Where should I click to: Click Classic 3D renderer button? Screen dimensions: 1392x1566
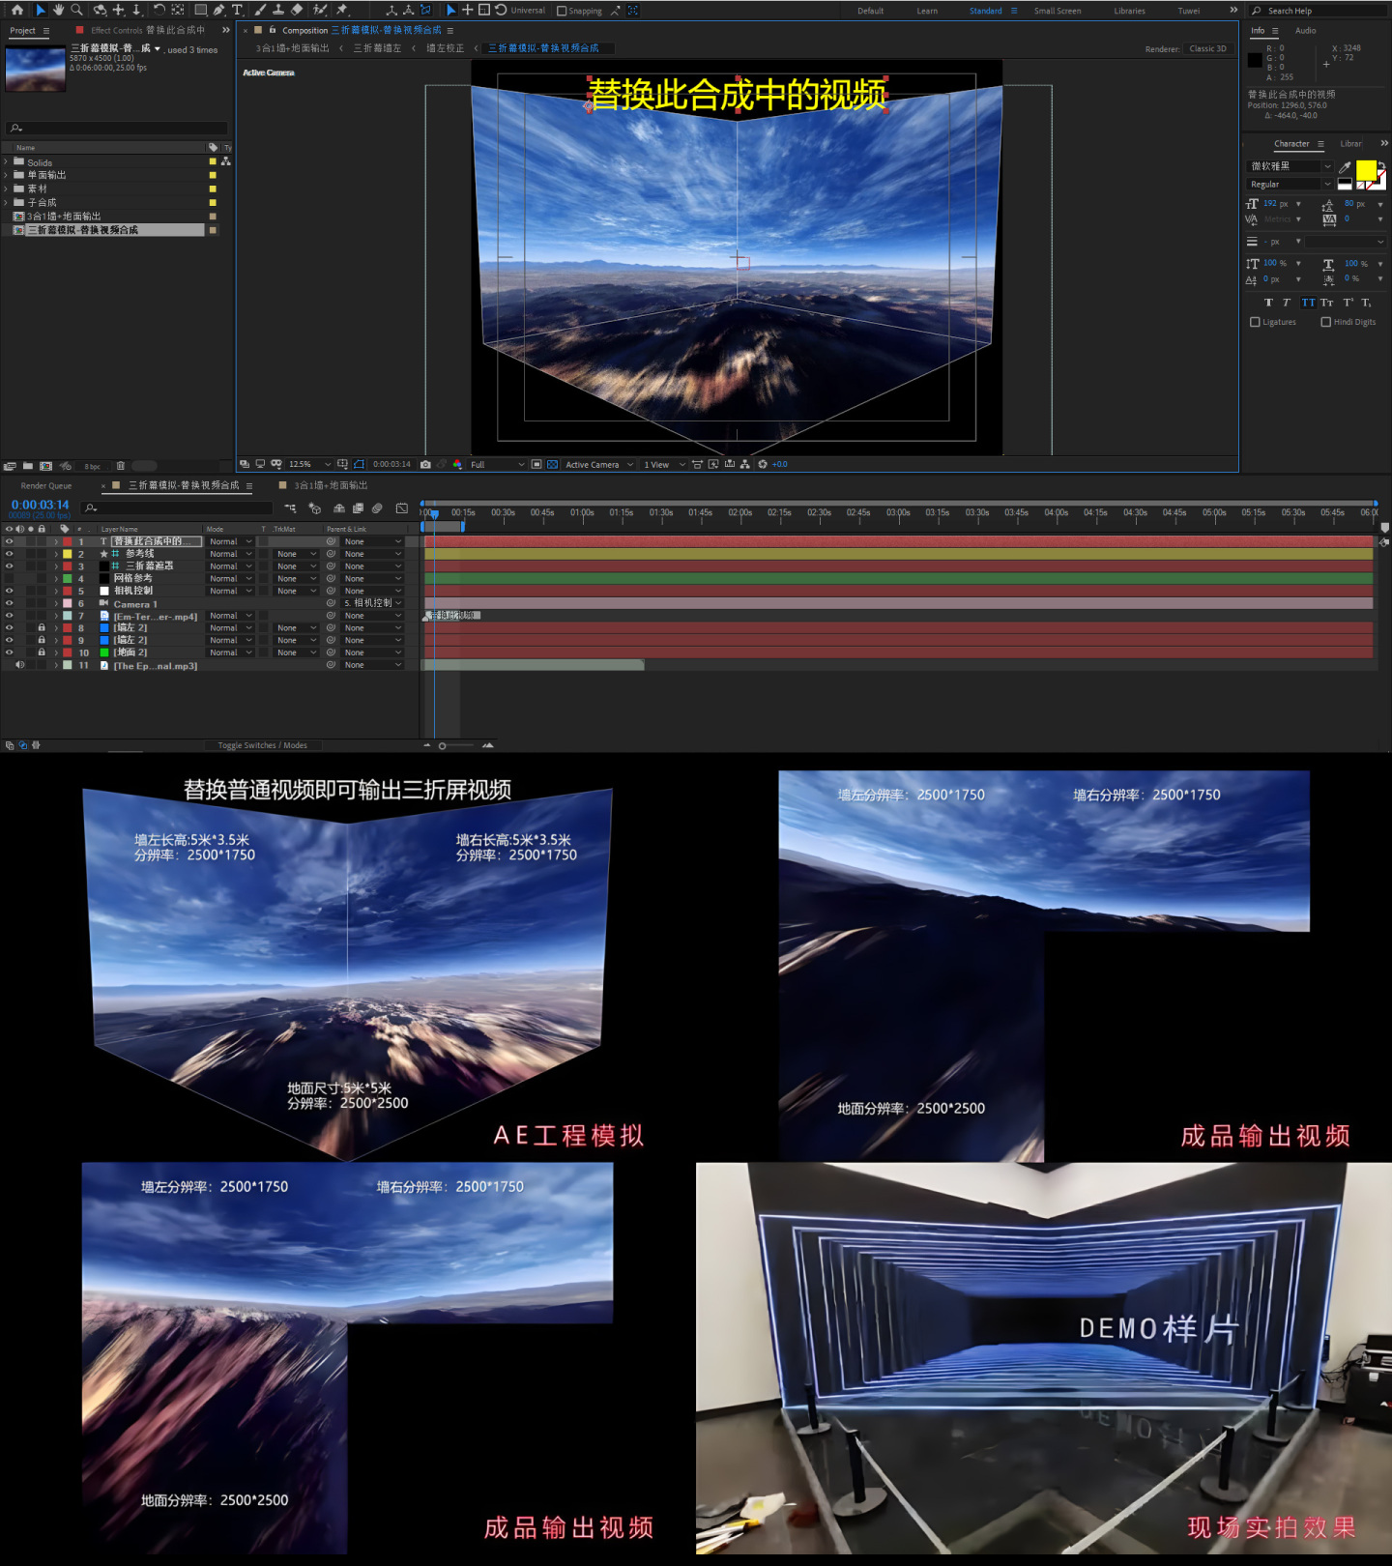point(1208,48)
